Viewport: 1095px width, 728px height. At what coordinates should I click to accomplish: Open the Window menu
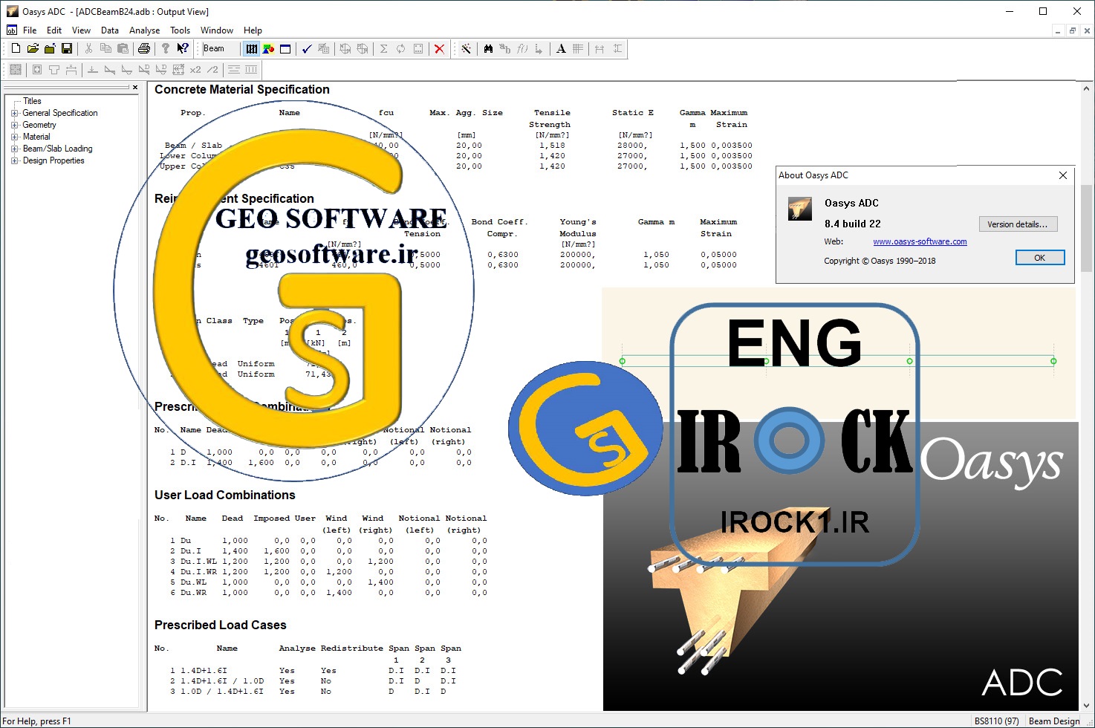click(x=217, y=30)
